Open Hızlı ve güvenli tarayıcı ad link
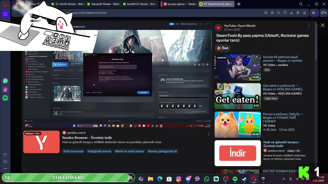The width and height of the screenshot is (328, 184). coord(282,144)
